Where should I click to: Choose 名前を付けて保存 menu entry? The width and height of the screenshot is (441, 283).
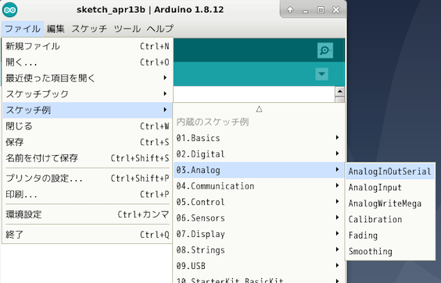[x=88, y=158]
